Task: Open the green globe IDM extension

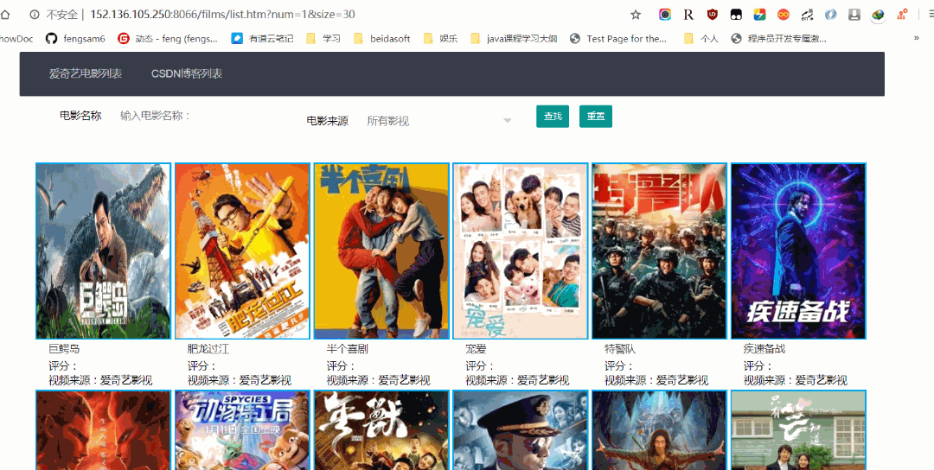Action: [x=878, y=15]
